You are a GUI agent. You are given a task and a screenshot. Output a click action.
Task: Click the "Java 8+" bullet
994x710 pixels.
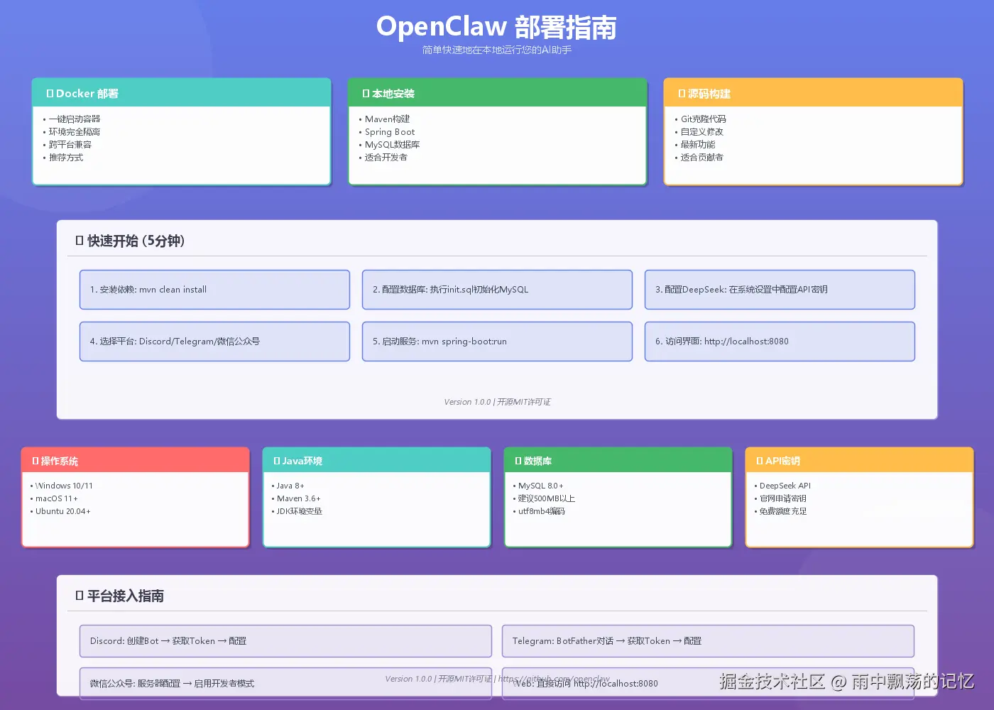pyautogui.click(x=288, y=486)
